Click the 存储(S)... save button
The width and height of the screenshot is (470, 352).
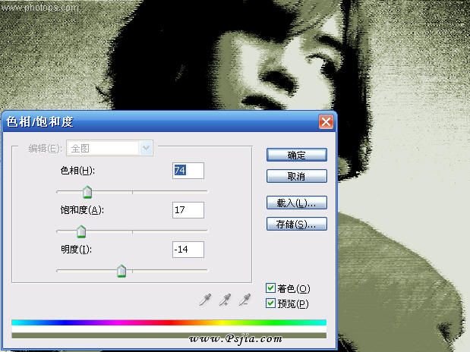pyautogui.click(x=296, y=224)
